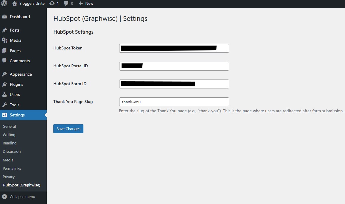Open Writing settings submenu
Viewport: 345px width, 204px height.
[9, 135]
